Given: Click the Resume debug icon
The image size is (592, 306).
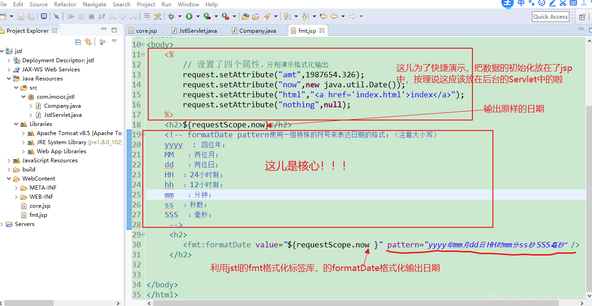Looking at the screenshot, I should click(70, 16).
